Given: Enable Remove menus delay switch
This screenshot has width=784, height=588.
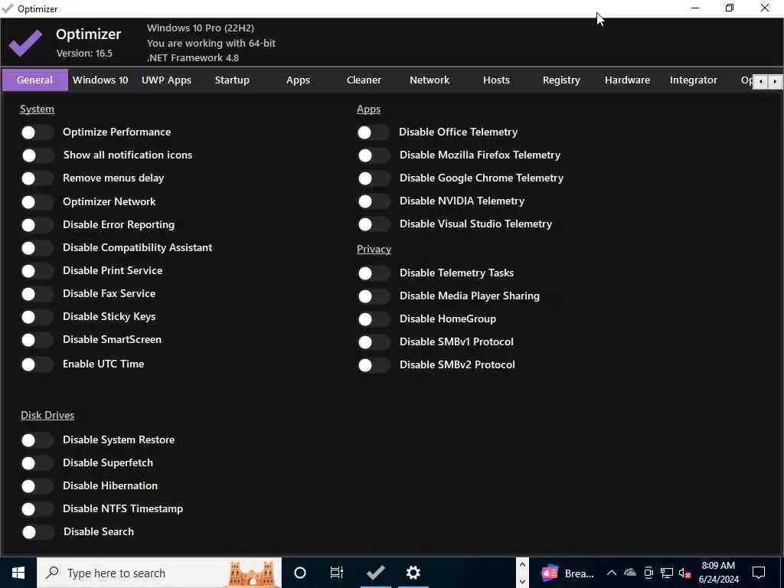Looking at the screenshot, I should [37, 178].
